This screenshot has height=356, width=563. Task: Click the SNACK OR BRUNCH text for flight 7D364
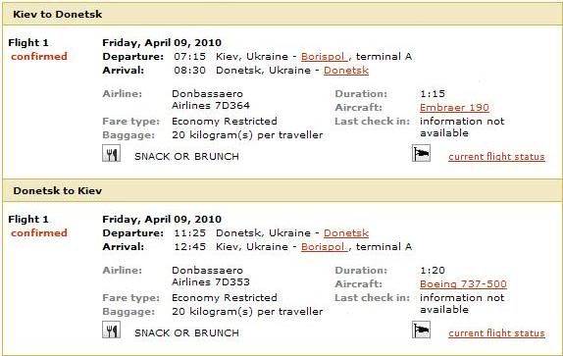click(x=186, y=157)
